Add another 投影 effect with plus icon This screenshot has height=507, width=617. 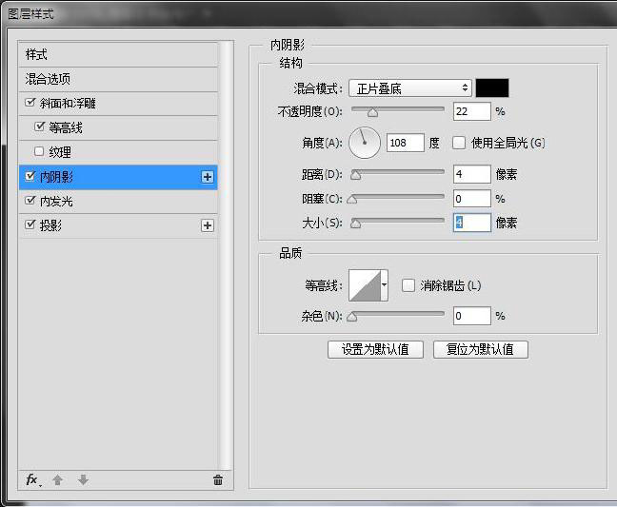(x=208, y=225)
